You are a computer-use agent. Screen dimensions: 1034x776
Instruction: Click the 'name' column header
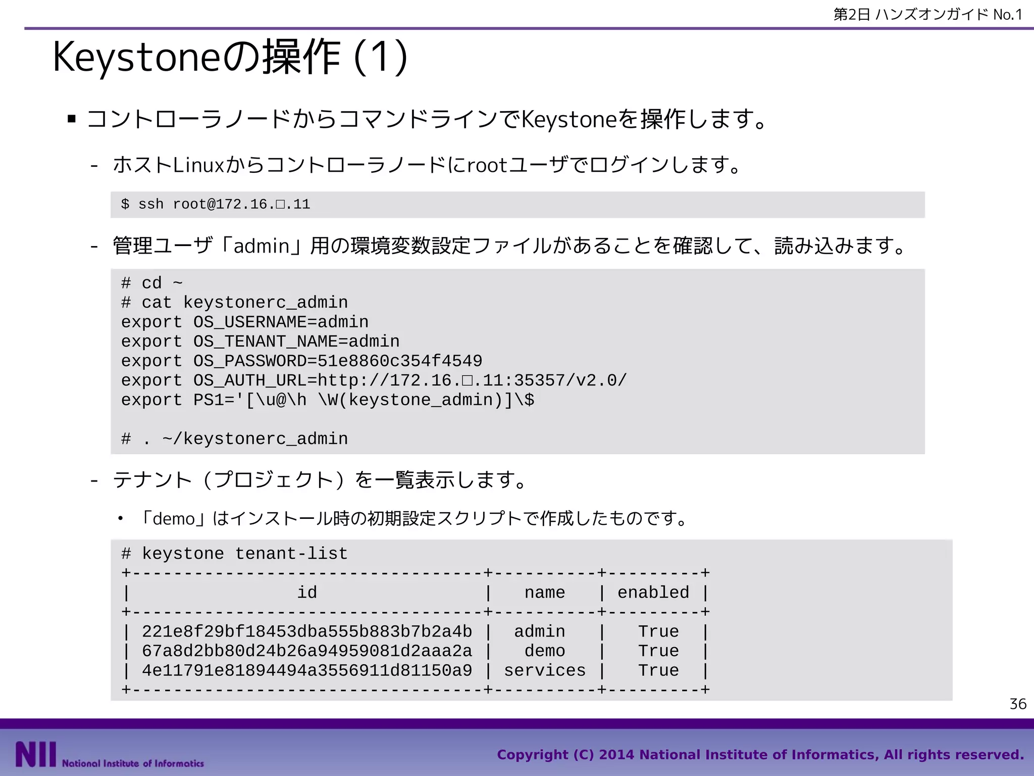(x=545, y=593)
